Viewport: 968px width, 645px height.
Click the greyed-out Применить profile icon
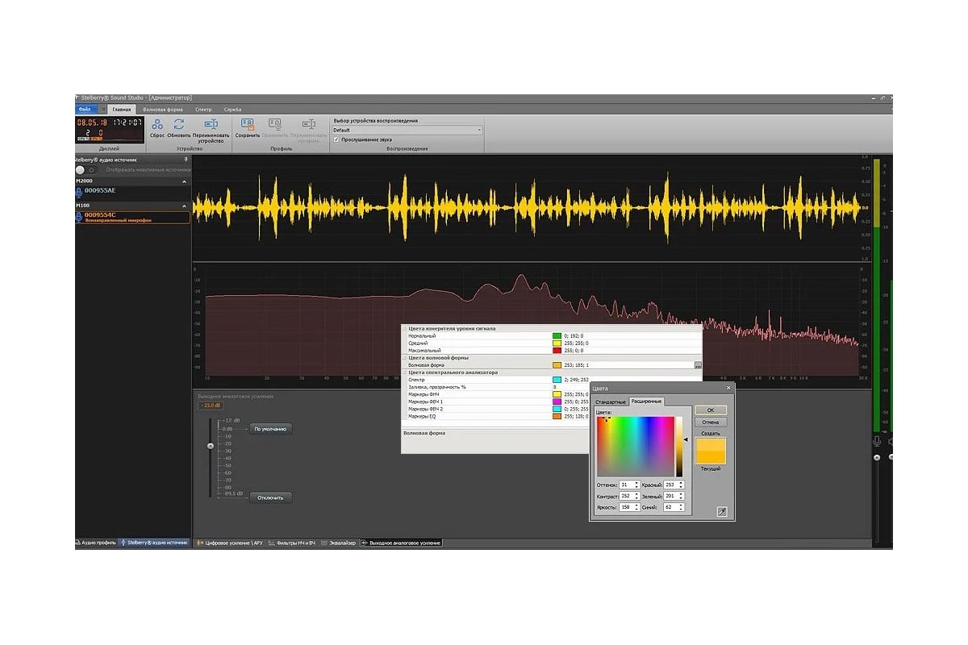point(275,124)
